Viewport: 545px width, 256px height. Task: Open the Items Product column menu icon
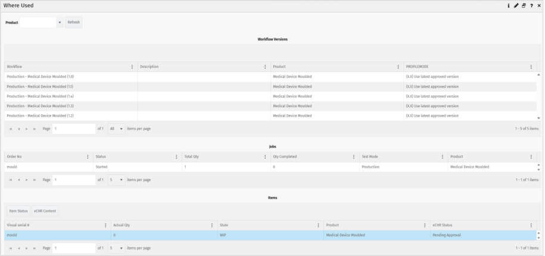pyautogui.click(x=425, y=226)
